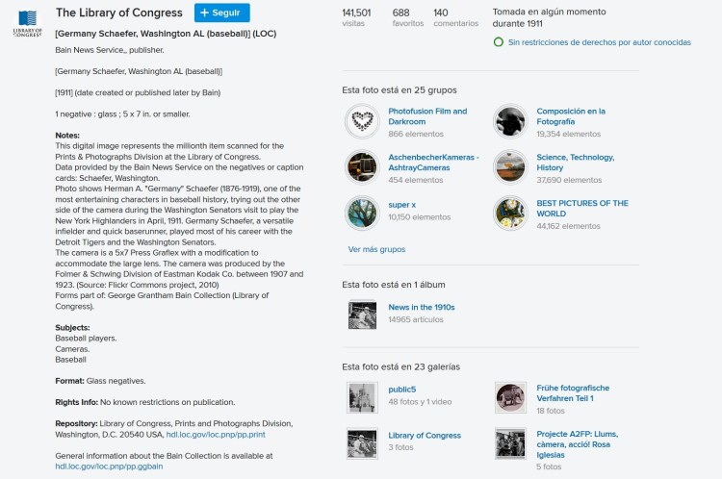Expand groups with Ver más grupos
Image resolution: width=722 pixels, height=479 pixels.
click(376, 249)
